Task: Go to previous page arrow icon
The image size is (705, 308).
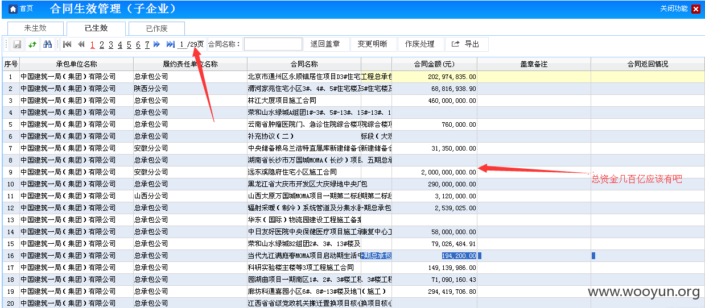Action: click(81, 44)
